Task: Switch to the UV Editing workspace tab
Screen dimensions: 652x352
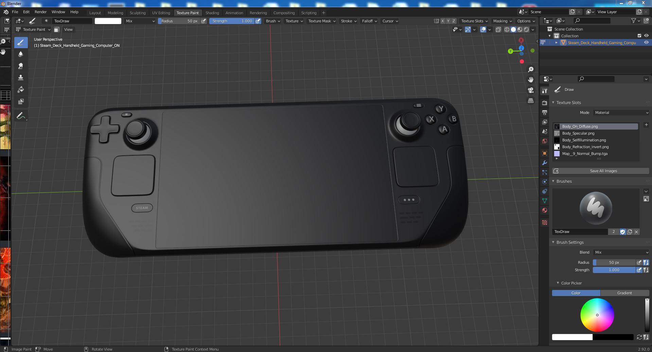Action: pyautogui.click(x=161, y=13)
